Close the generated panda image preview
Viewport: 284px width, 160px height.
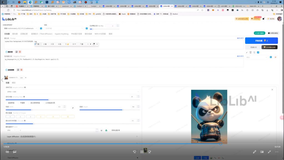pyautogui.click(x=272, y=90)
